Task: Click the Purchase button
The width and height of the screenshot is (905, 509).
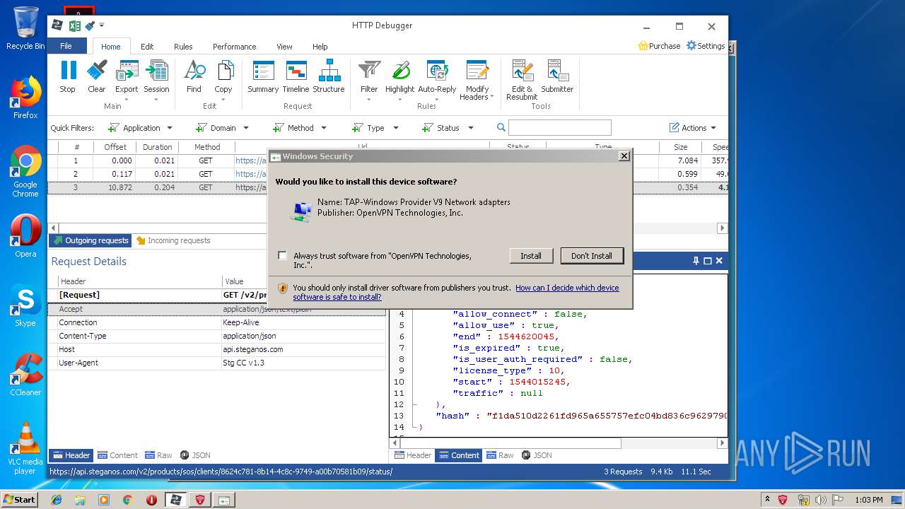Action: pyautogui.click(x=659, y=46)
